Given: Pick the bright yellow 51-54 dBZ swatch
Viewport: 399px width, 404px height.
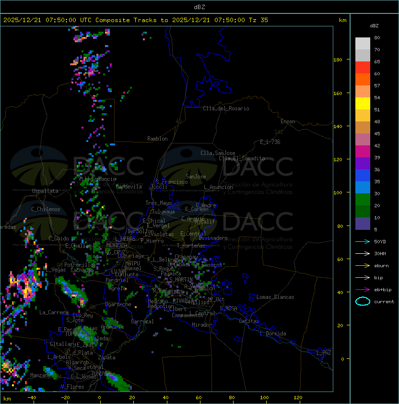Looking at the screenshot, I should pos(363,103).
